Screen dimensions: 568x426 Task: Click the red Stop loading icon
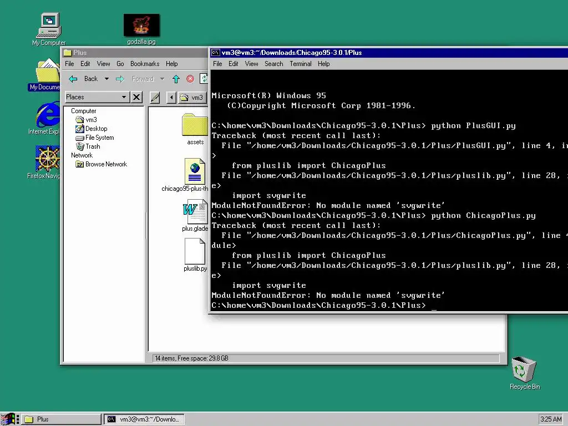coord(190,79)
